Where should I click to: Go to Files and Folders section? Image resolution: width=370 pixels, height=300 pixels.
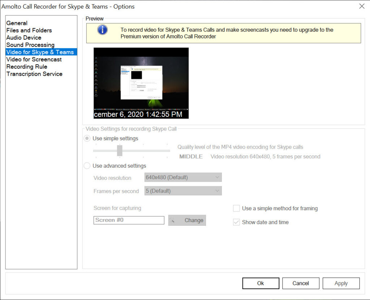(x=29, y=30)
